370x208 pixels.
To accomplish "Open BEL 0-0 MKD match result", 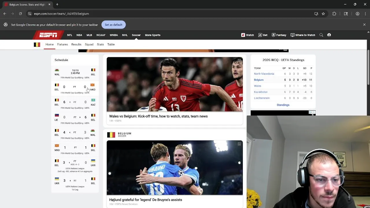I will pos(75,88).
